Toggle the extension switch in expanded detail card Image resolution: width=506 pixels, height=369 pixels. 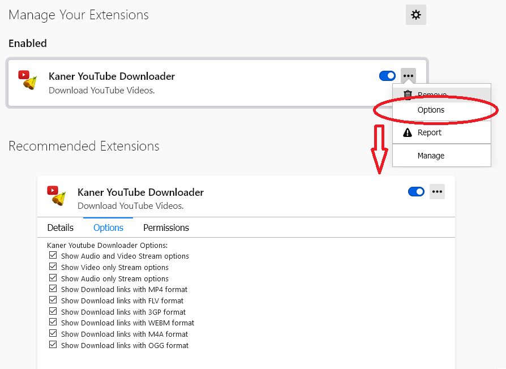[416, 192]
